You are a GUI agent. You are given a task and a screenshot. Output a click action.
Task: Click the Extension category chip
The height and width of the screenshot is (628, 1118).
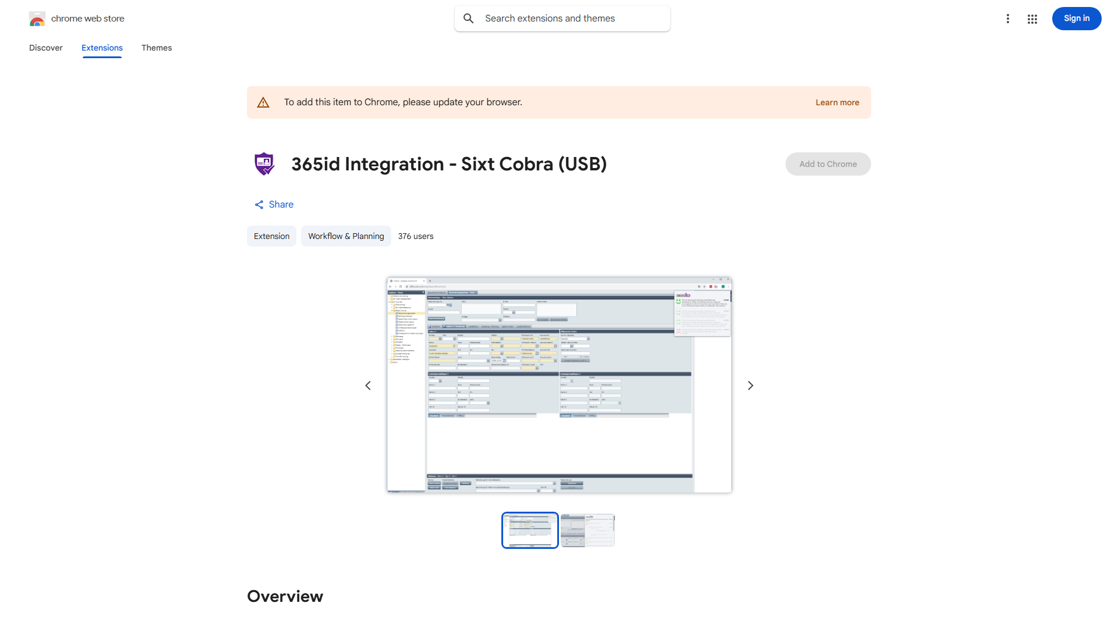point(271,236)
